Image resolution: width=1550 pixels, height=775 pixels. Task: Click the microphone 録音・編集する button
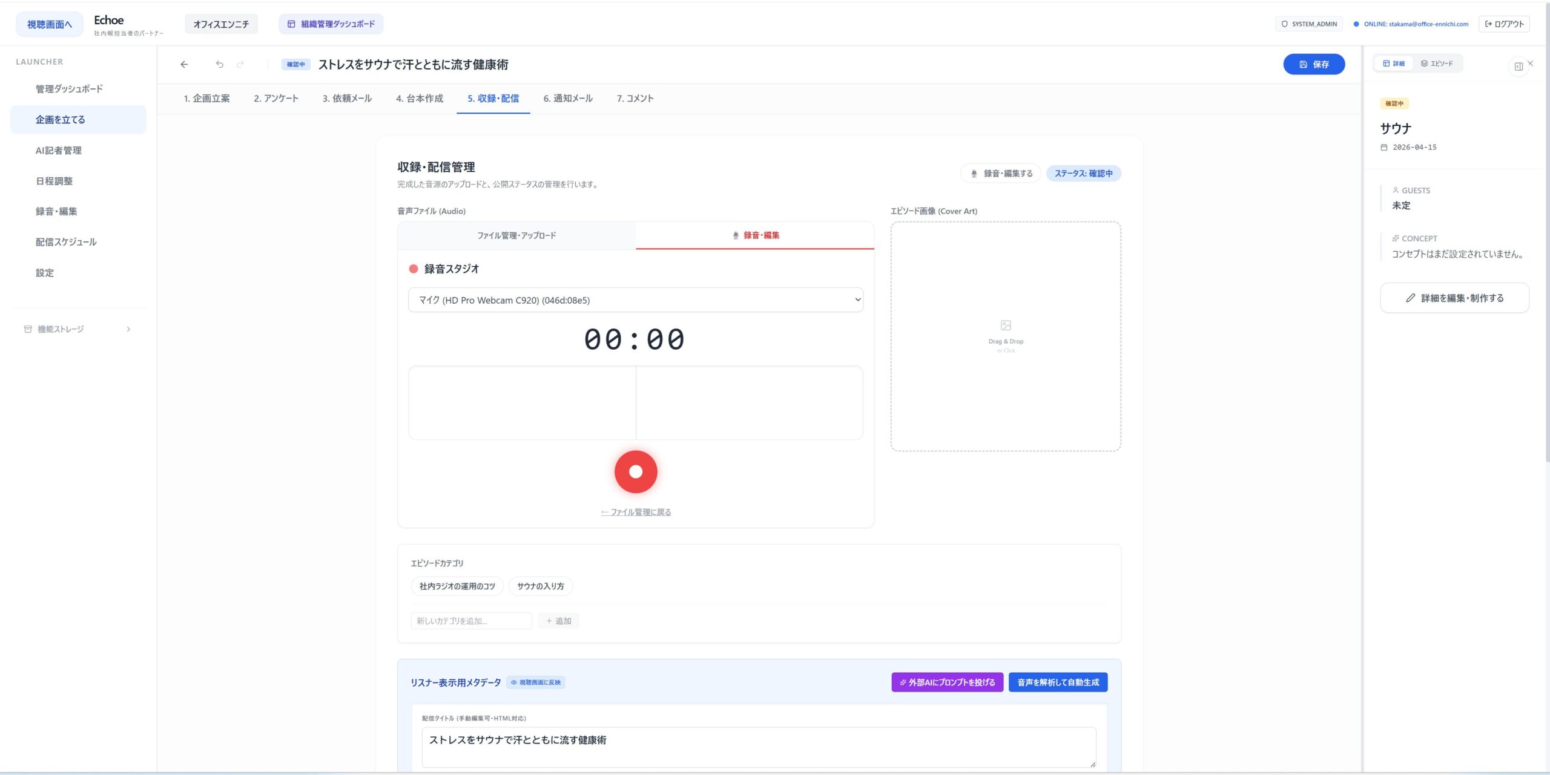(1001, 174)
